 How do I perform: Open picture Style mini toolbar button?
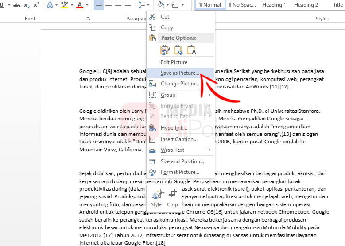click(x=157, y=198)
